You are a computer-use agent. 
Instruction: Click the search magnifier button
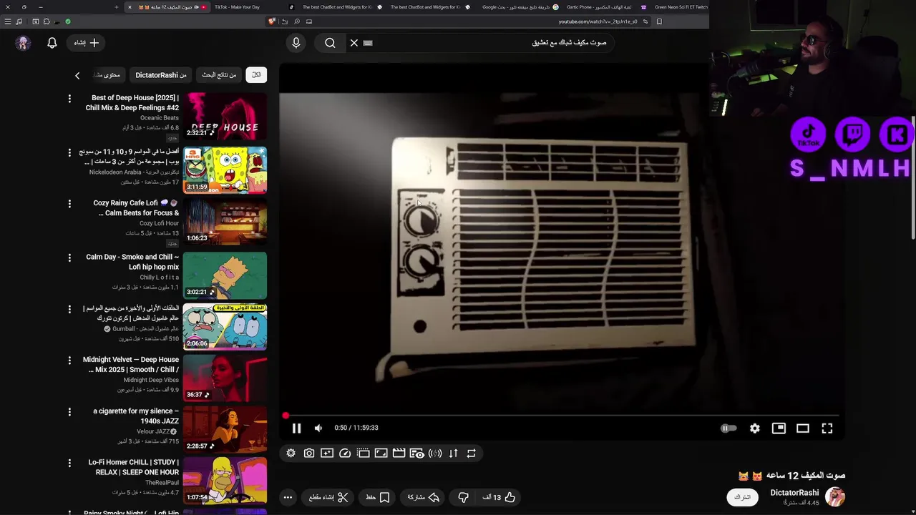coord(330,43)
